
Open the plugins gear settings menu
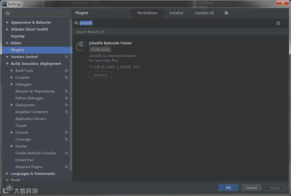click(226, 13)
